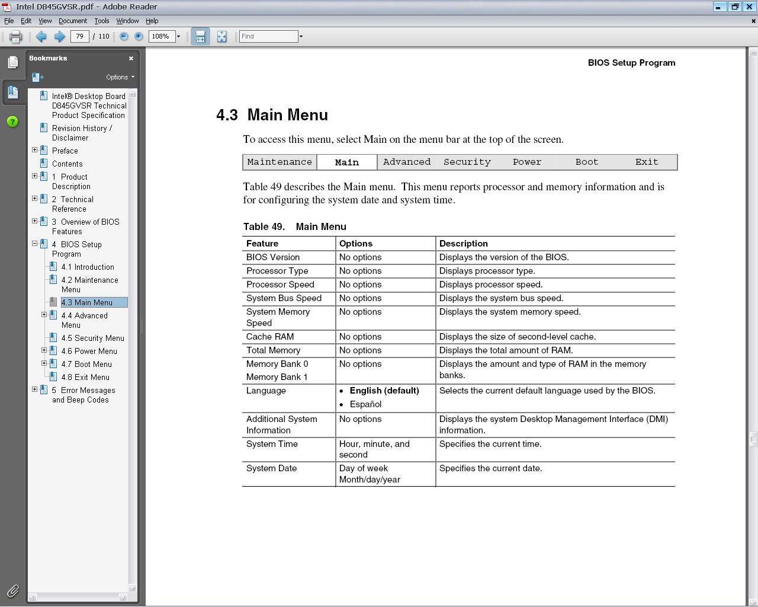Click the Print icon in the toolbar
The width and height of the screenshot is (758, 607).
pos(15,37)
